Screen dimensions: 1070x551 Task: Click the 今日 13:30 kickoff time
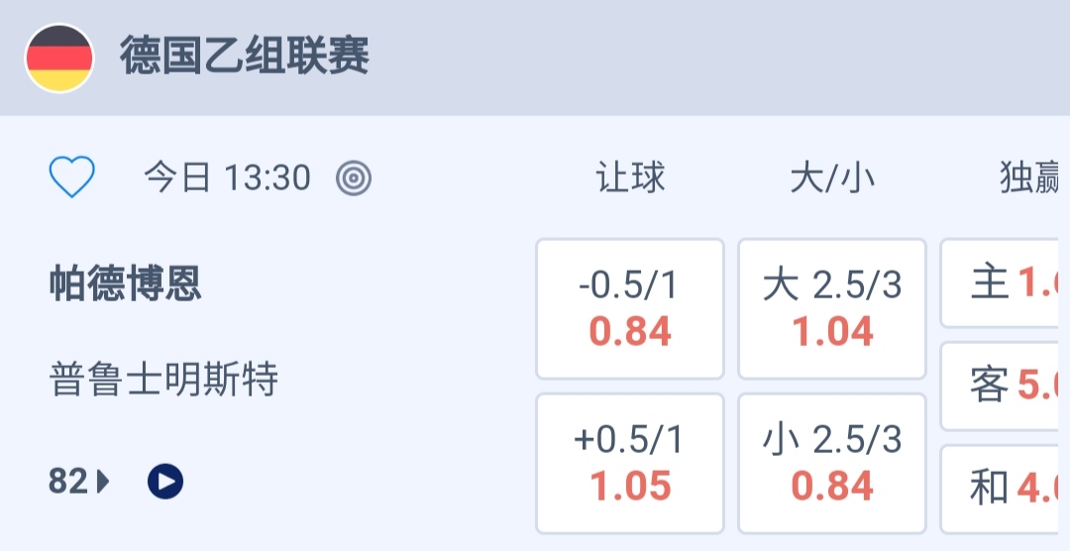[x=227, y=178]
